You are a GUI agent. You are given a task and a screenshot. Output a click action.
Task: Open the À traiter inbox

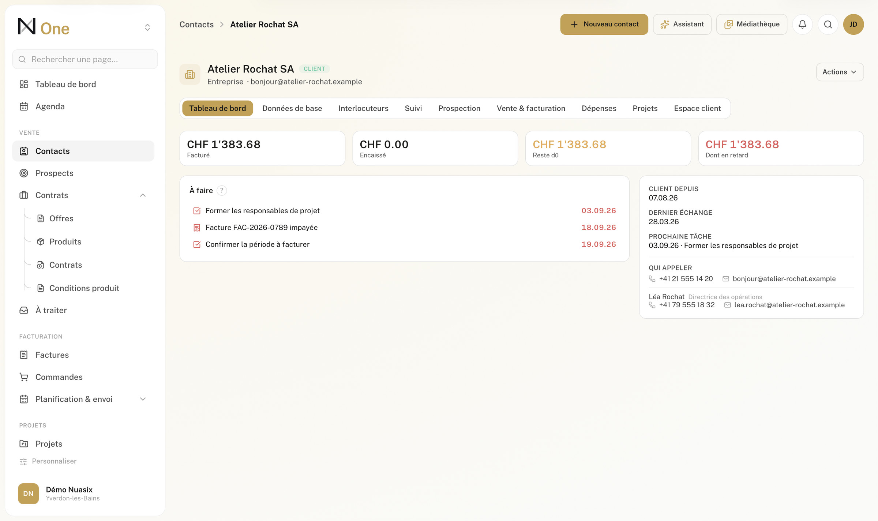point(83,310)
